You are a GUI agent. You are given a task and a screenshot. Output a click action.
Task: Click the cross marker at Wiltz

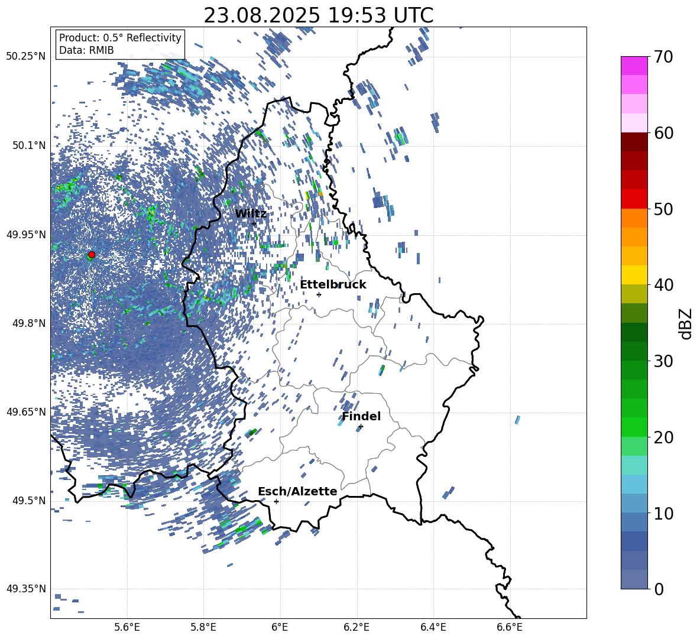(254, 223)
